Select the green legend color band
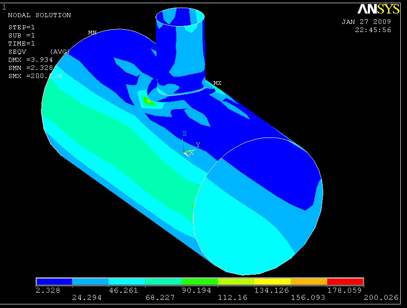The height and width of the screenshot is (308, 407). click(200, 282)
